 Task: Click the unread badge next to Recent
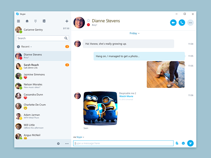pos(67,47)
